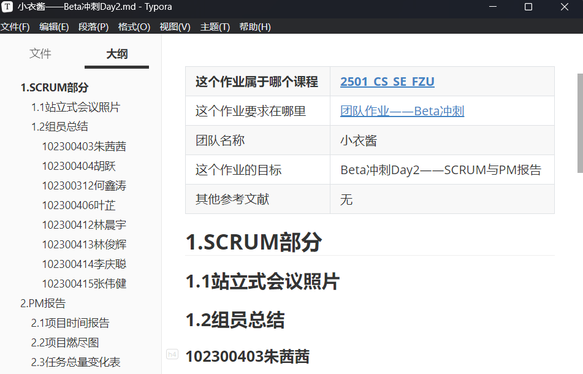Viewport: 583px width, 374px height.
Task: Switch to the 大纲 sidebar tab
Action: point(116,55)
